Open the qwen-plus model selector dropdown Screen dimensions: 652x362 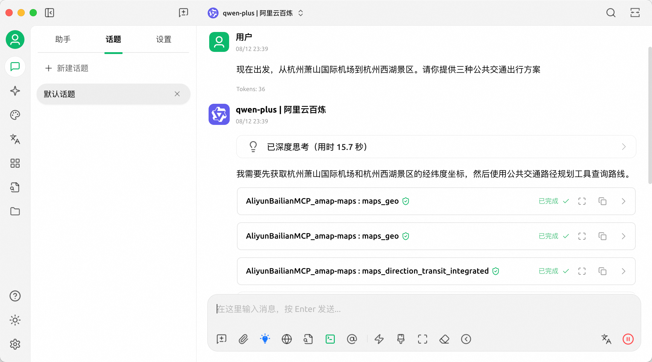pos(256,13)
